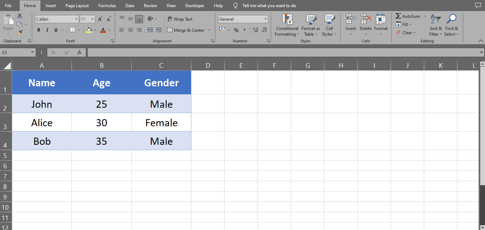Select the Percent Style icon
485x230 pixels.
coord(236,30)
